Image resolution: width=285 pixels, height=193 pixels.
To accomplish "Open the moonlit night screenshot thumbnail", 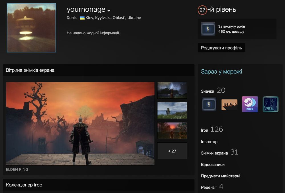I will point(172,90).
